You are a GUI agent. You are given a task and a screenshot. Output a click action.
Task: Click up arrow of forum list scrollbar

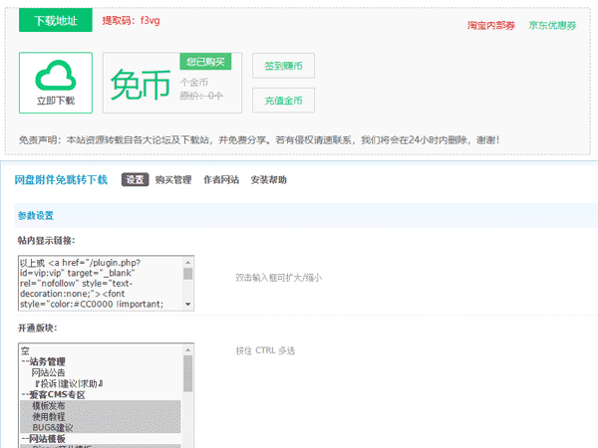[x=188, y=349]
